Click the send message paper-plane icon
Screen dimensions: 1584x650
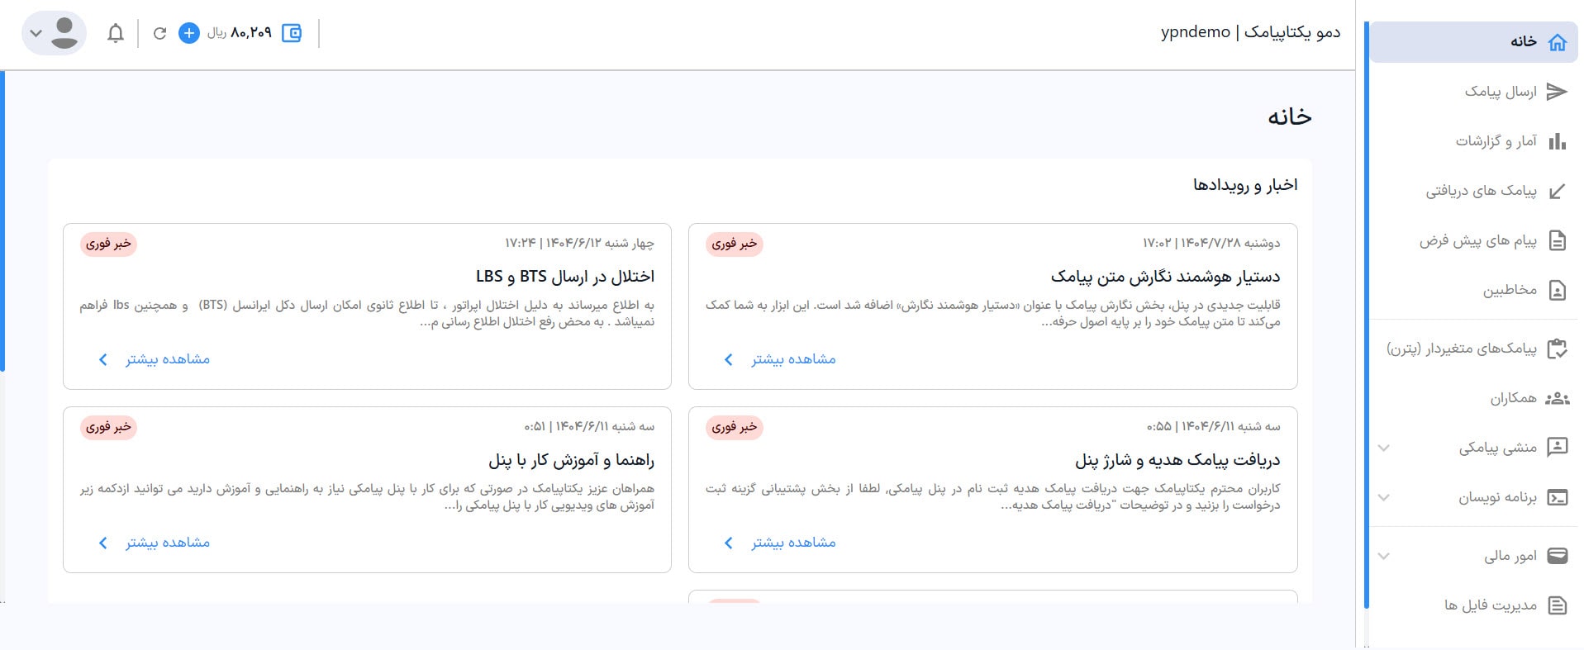coord(1557,92)
